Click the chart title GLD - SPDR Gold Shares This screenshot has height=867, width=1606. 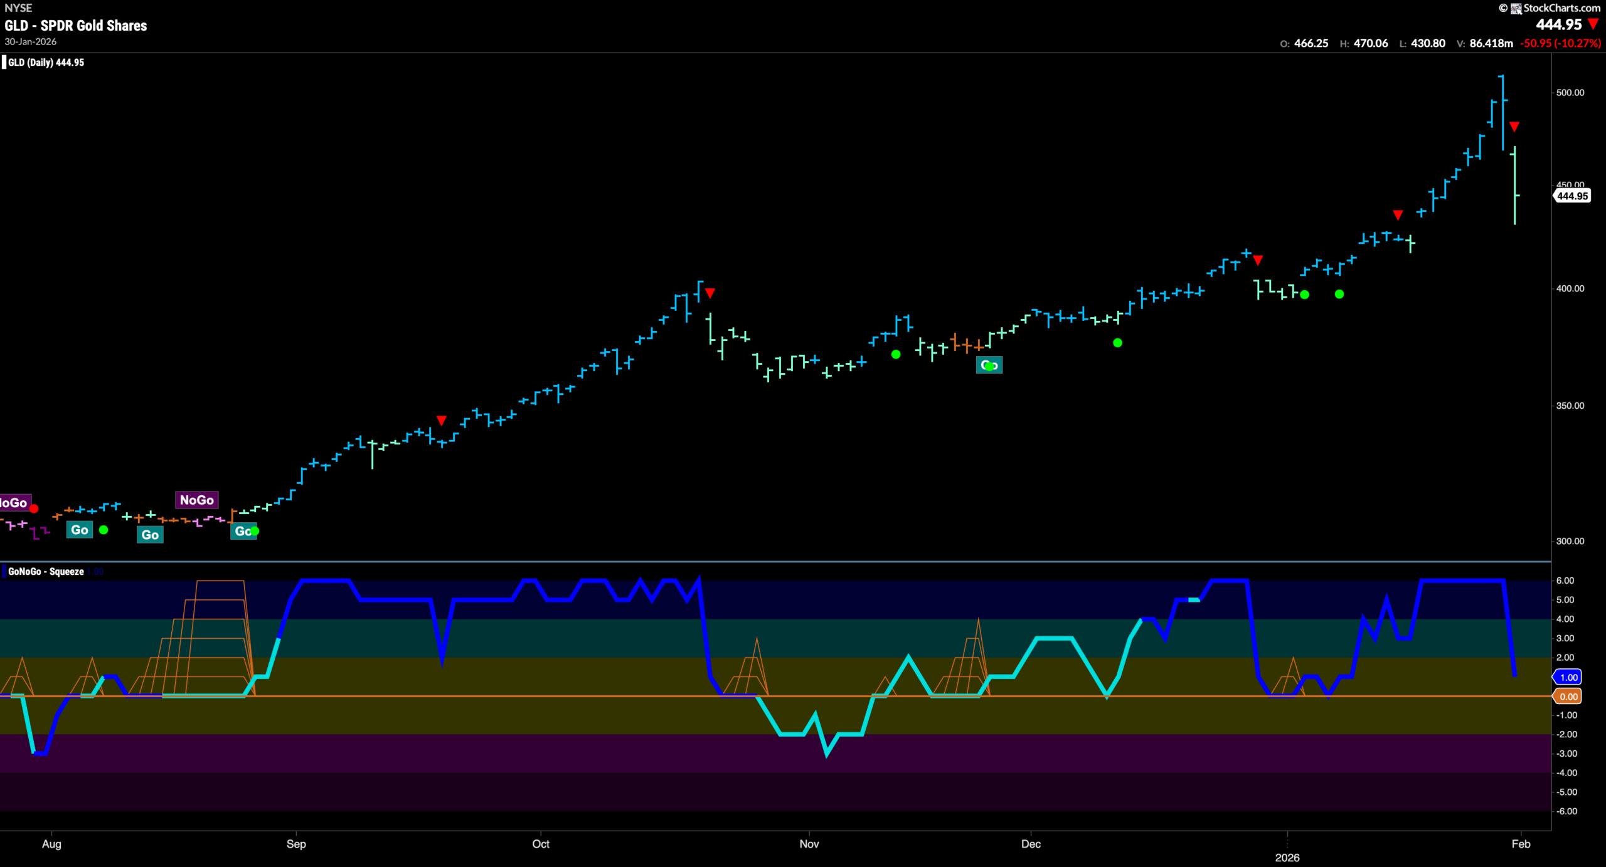coord(76,26)
